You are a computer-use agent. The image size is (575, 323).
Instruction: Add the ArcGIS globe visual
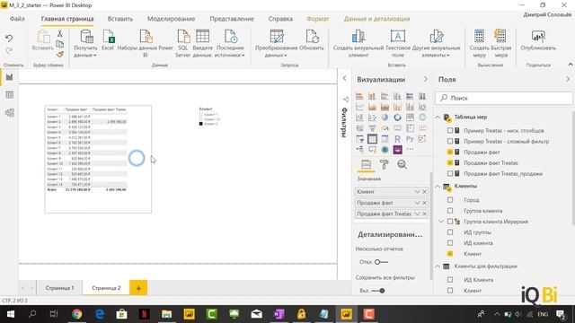pyautogui.click(x=385, y=150)
